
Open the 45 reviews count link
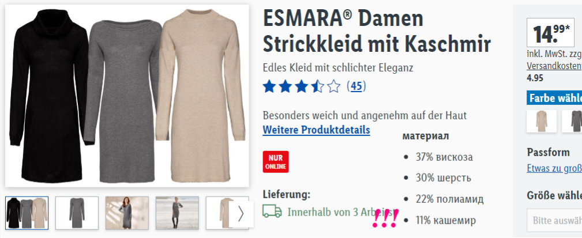[356, 86]
